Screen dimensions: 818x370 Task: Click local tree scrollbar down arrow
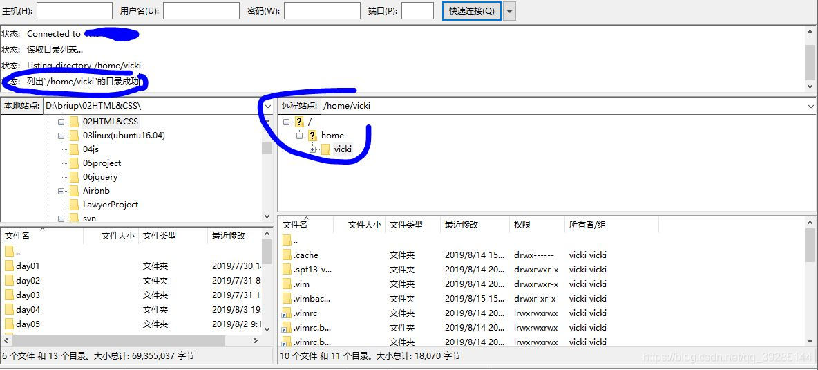(x=267, y=216)
